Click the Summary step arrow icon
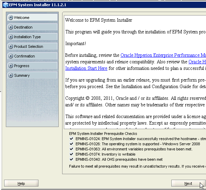This screenshot has width=206, height=190. 11,75
